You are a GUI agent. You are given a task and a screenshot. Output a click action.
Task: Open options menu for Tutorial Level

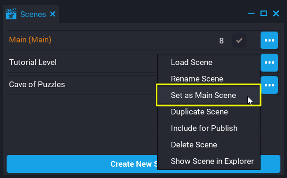pos(269,63)
